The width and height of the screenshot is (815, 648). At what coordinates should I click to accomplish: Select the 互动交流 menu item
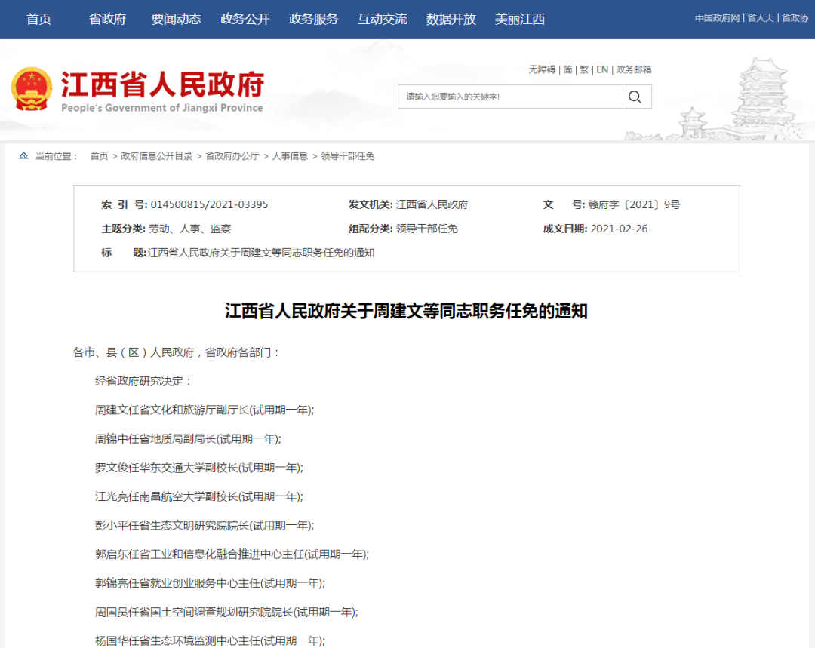[x=382, y=19]
